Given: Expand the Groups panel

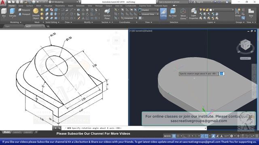Looking at the screenshot, I should (x=240, y=22).
